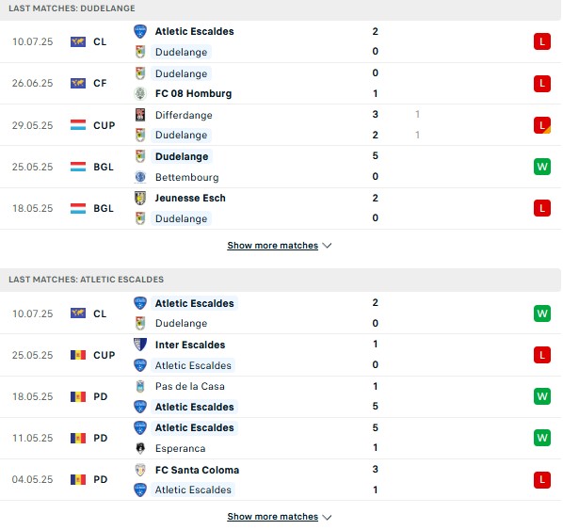
Task: Click the Esperanca team badge
Action: tap(140, 448)
